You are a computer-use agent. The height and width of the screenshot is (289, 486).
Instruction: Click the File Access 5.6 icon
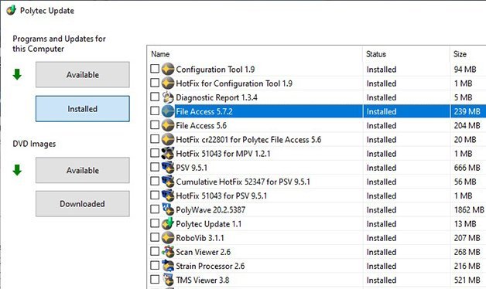click(168, 125)
